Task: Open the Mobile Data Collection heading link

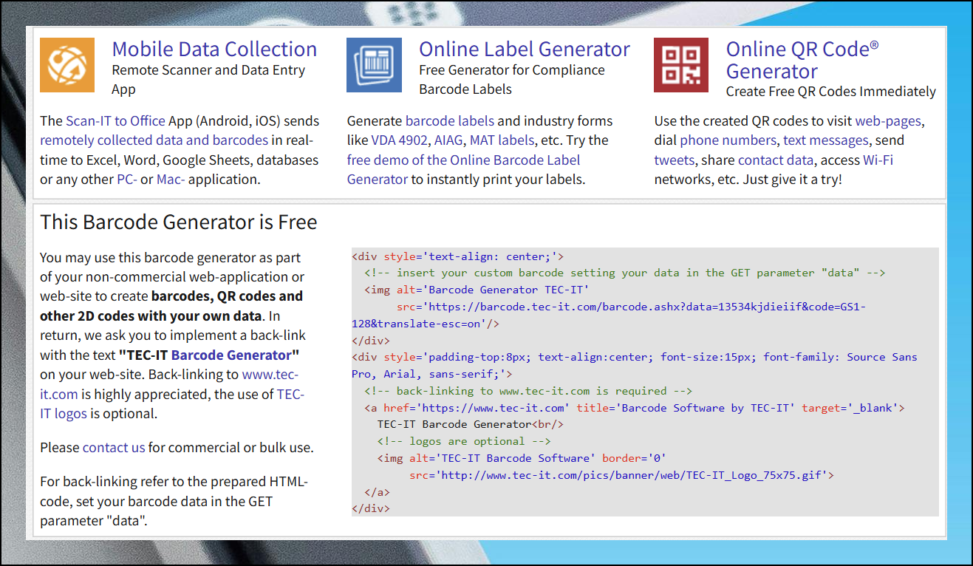Action: coord(214,50)
